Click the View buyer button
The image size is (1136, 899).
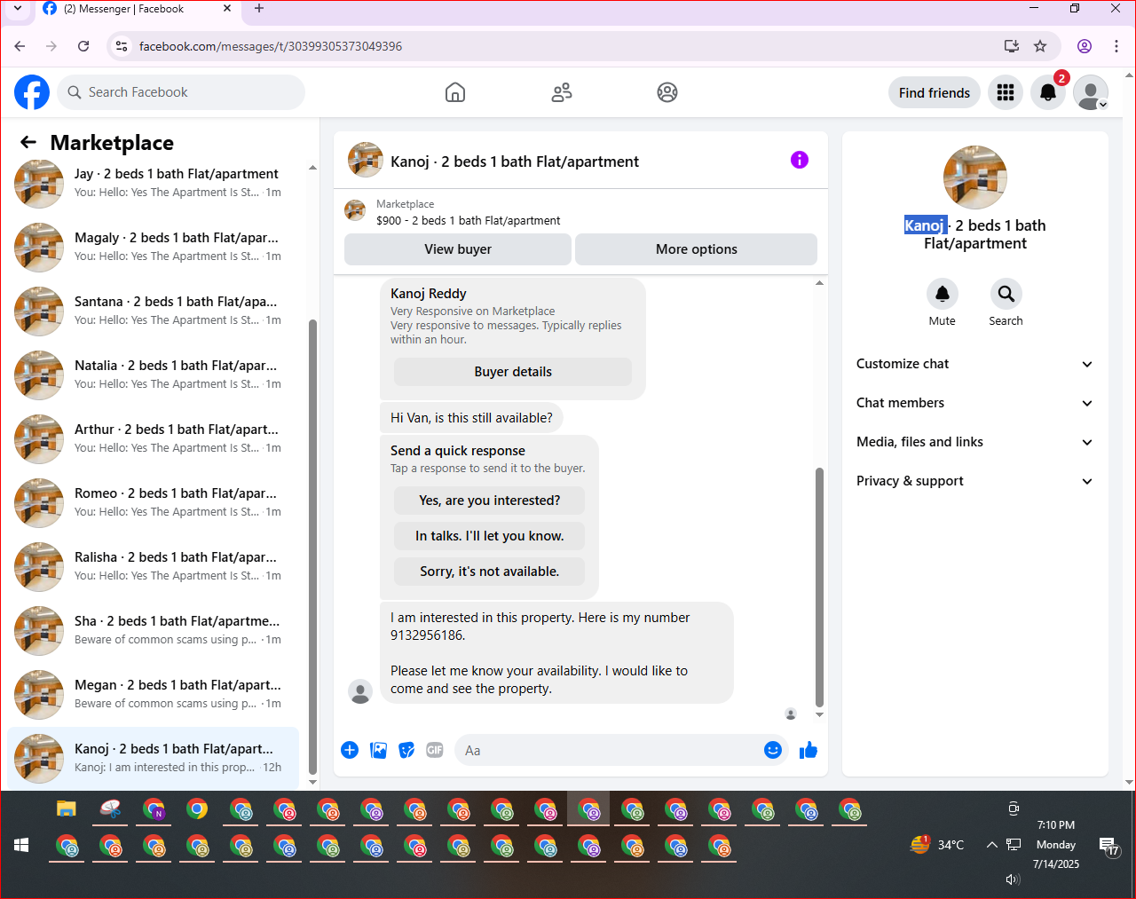[x=458, y=249]
